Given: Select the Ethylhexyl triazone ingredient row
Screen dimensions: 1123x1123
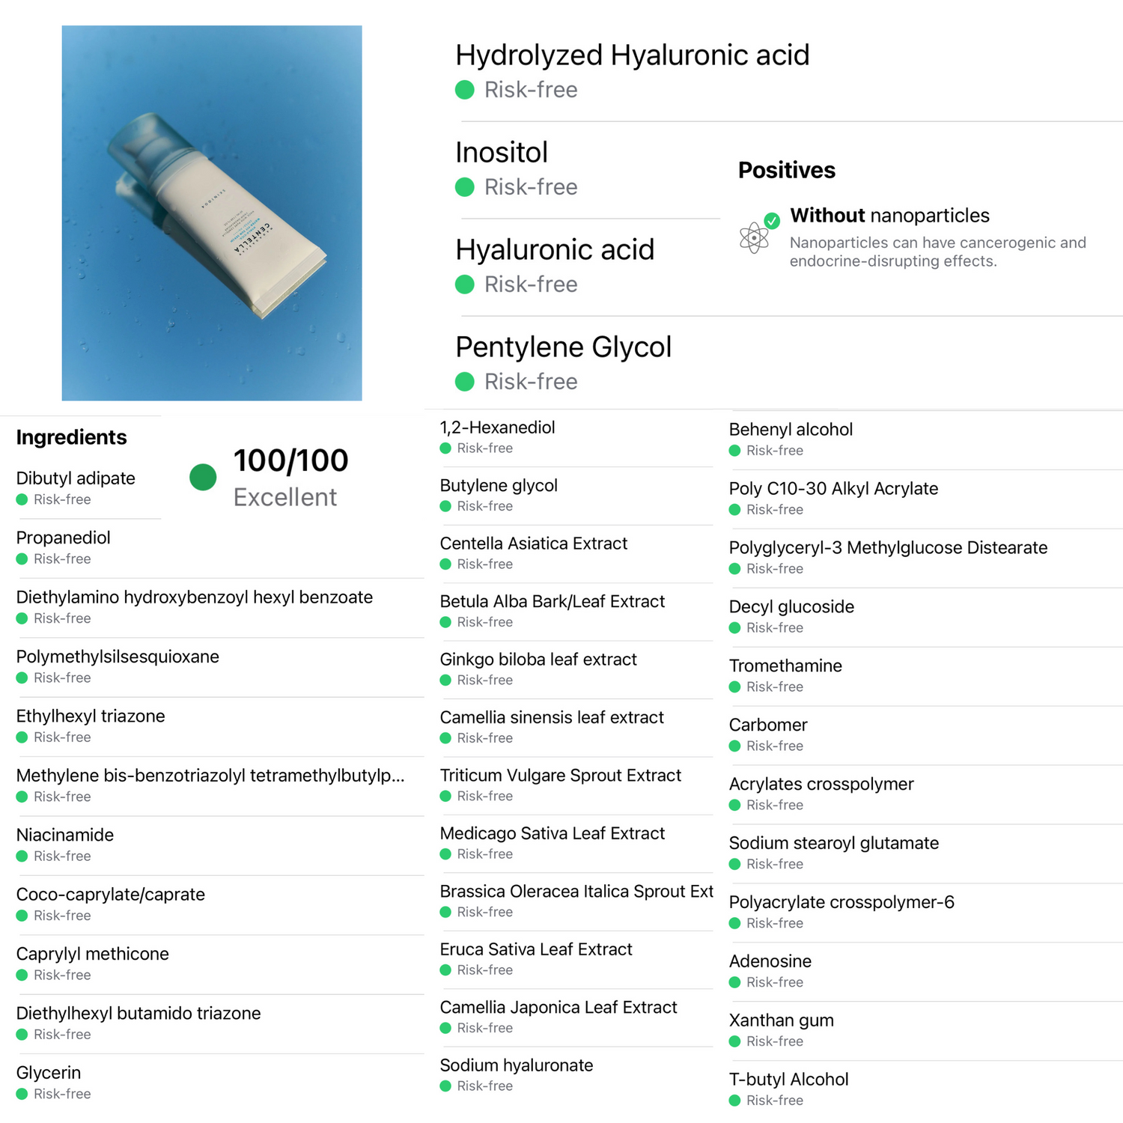Looking at the screenshot, I should pos(91,716).
